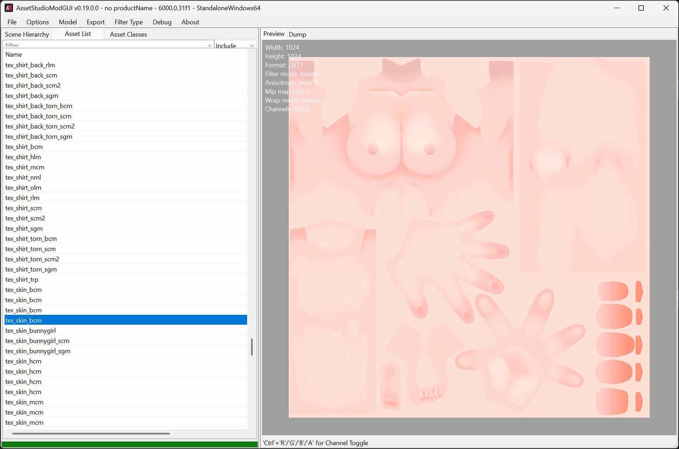Image resolution: width=679 pixels, height=449 pixels.
Task: Minimize the AssetStudioModGUI window
Action: pos(617,8)
